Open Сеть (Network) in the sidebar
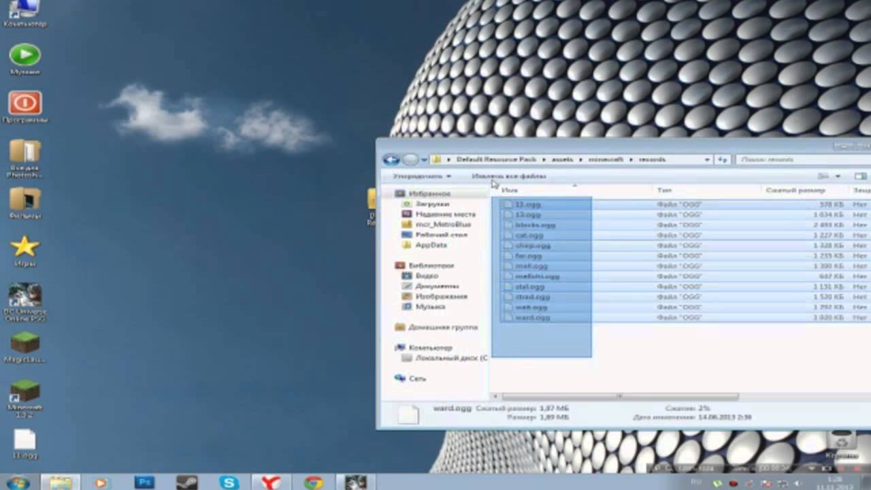The image size is (871, 490). click(417, 378)
